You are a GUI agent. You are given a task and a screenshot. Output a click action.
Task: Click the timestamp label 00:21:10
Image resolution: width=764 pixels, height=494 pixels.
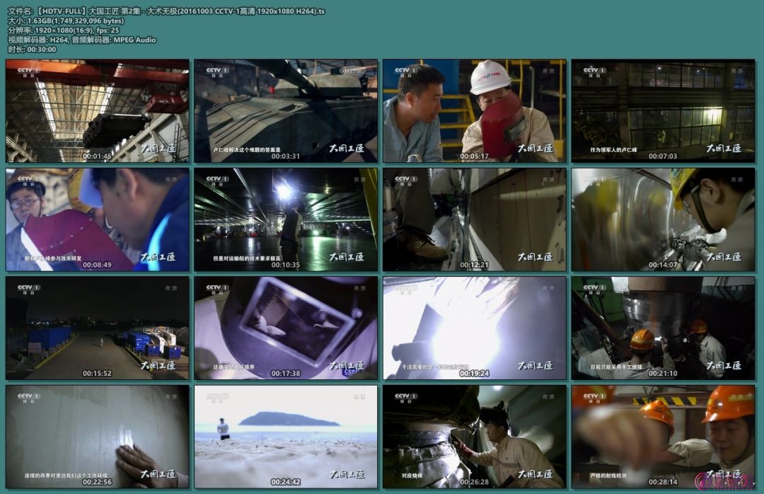click(x=663, y=374)
